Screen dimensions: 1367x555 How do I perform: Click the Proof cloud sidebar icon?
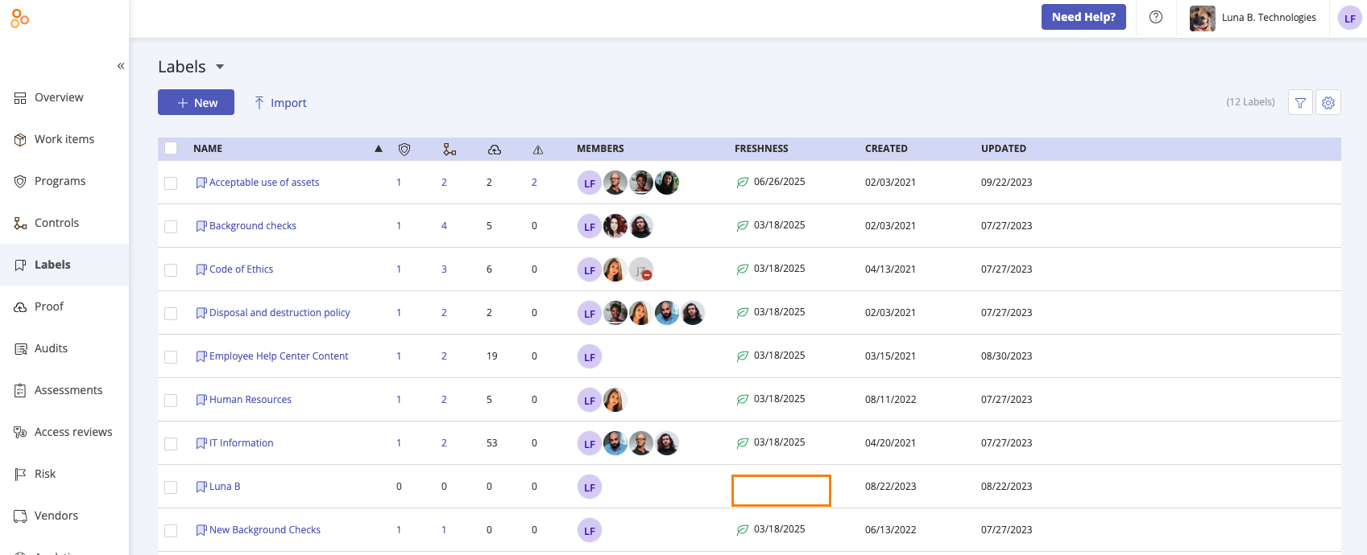(x=20, y=307)
